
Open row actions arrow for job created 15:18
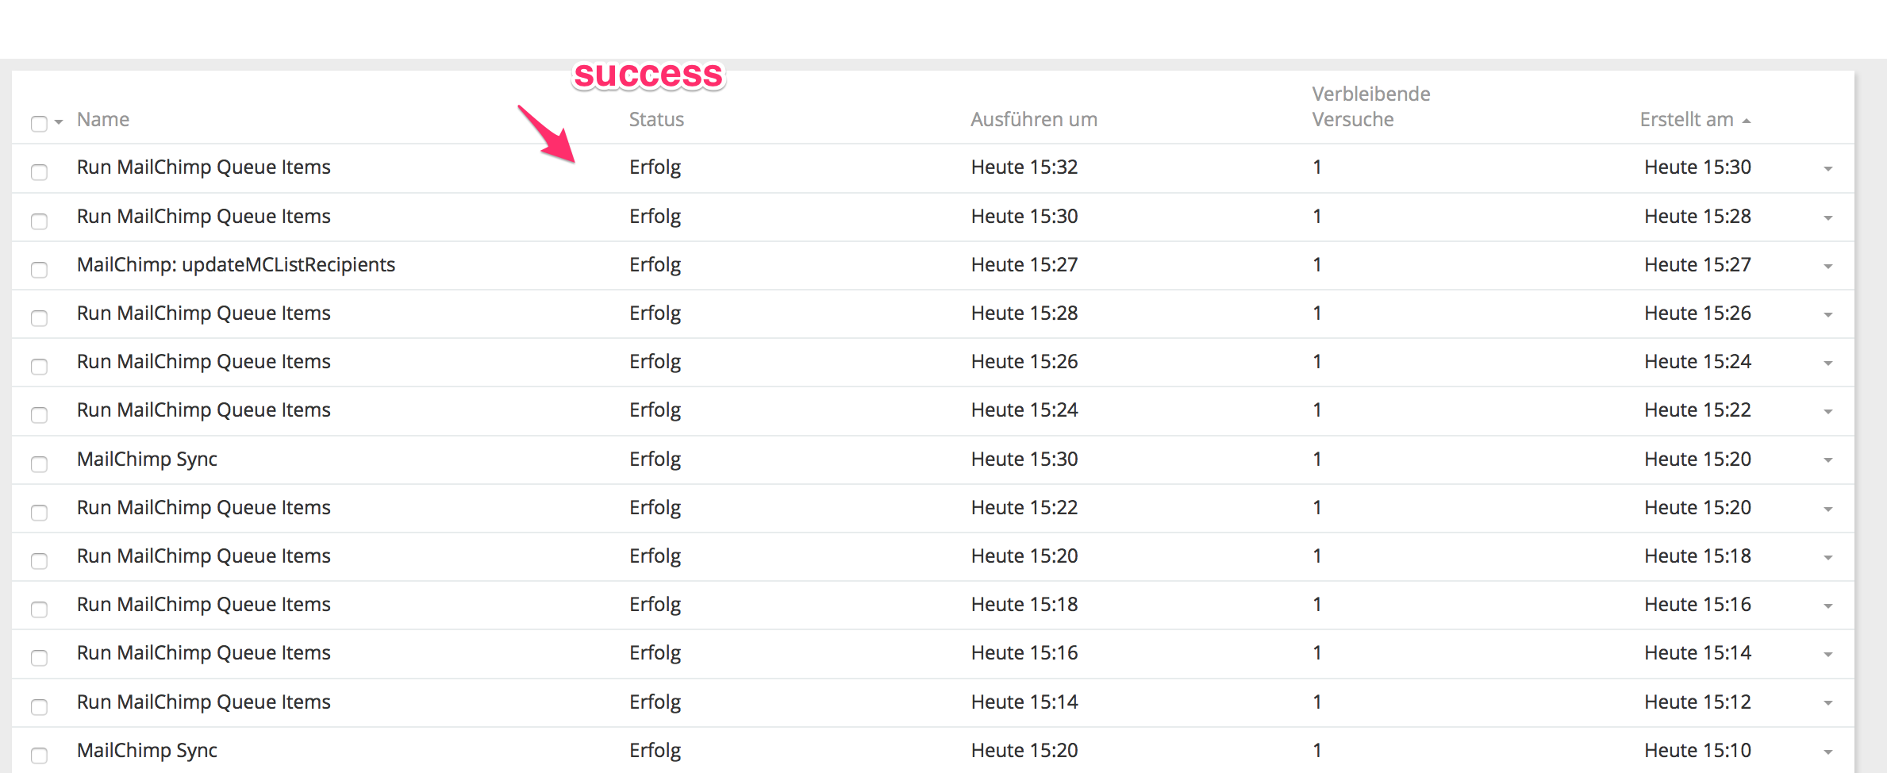(1827, 558)
